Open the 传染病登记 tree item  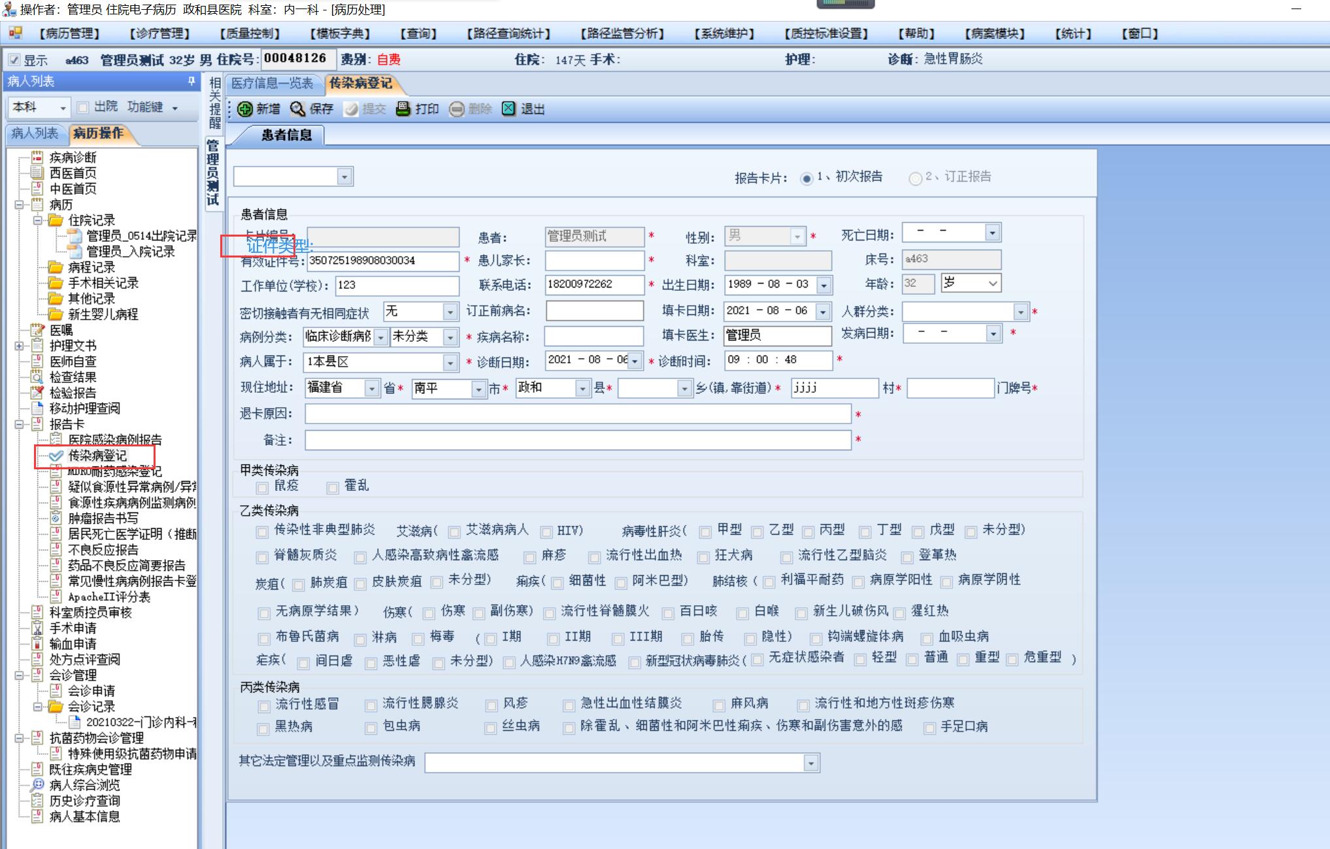coord(97,456)
